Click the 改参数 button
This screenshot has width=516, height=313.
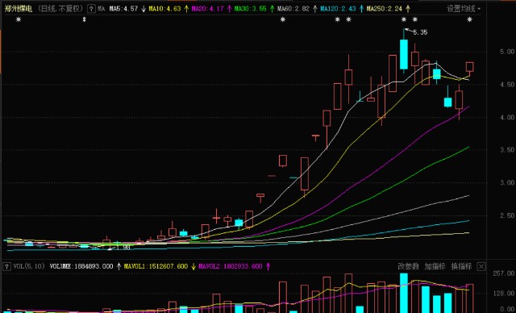[x=408, y=266]
